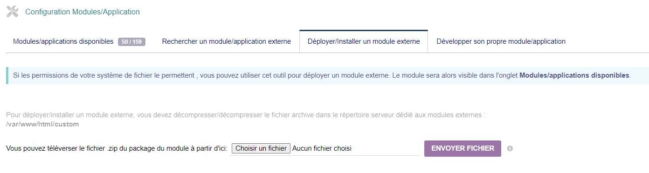Image resolution: width=649 pixels, height=173 pixels.
Task: Click the Aucun fichier choisi file field
Action: [x=322, y=148]
